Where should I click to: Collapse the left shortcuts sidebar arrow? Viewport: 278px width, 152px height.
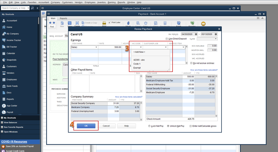click(x=37, y=8)
